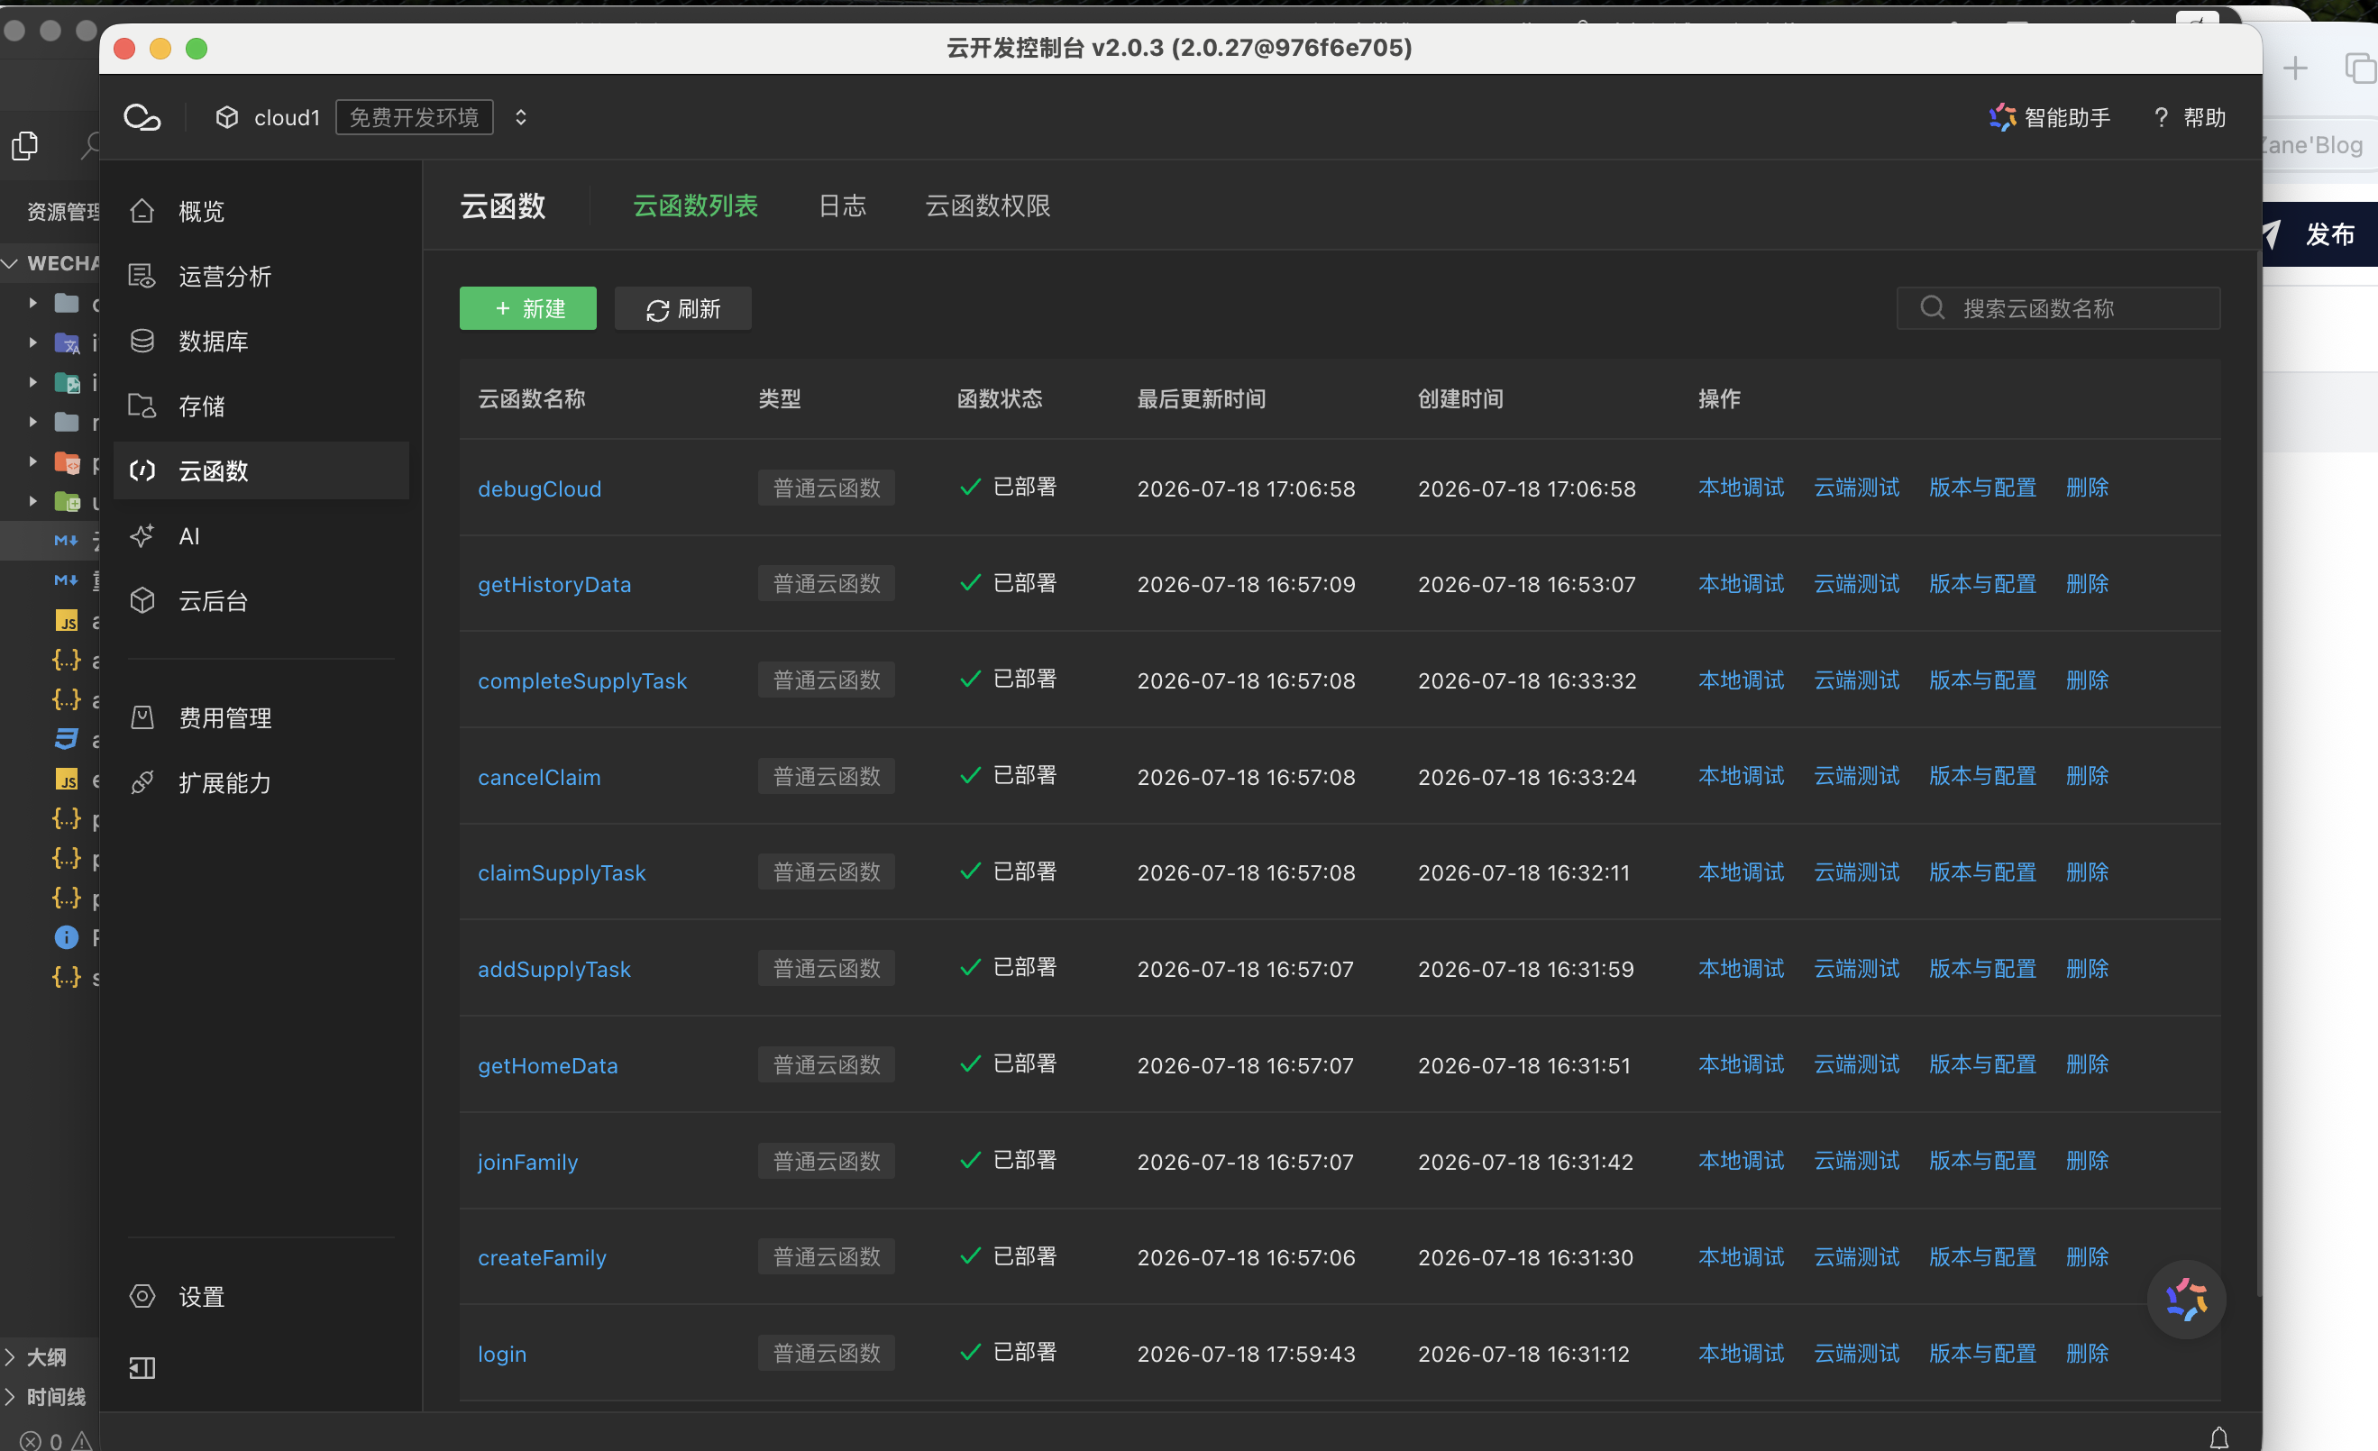Open the claimSupplyTask function

(562, 873)
